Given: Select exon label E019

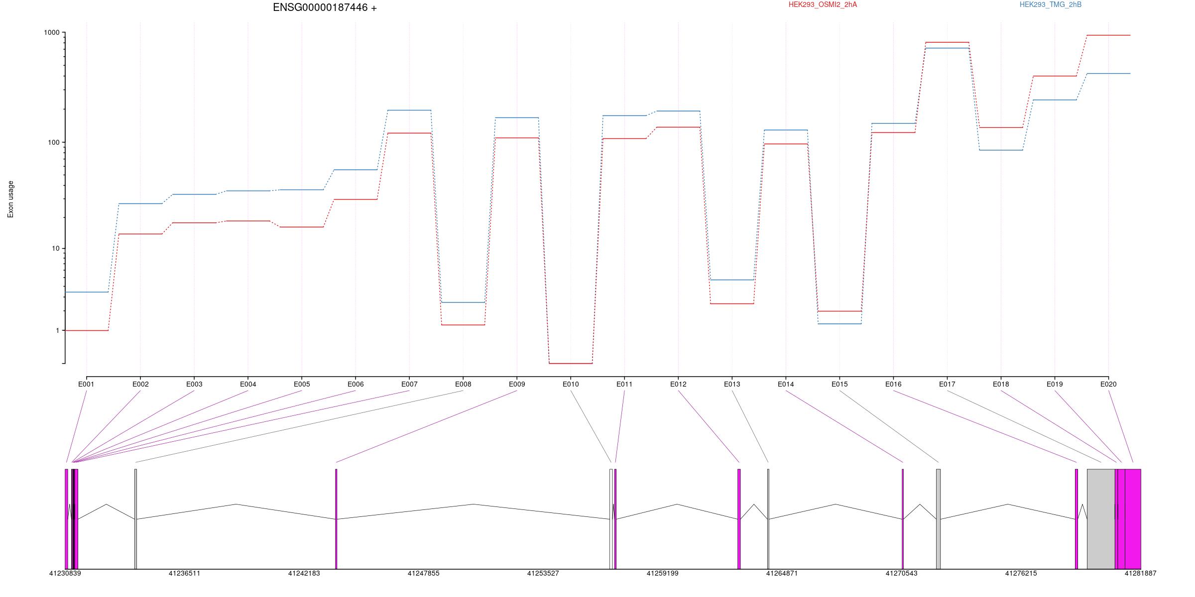Looking at the screenshot, I should 1055,384.
